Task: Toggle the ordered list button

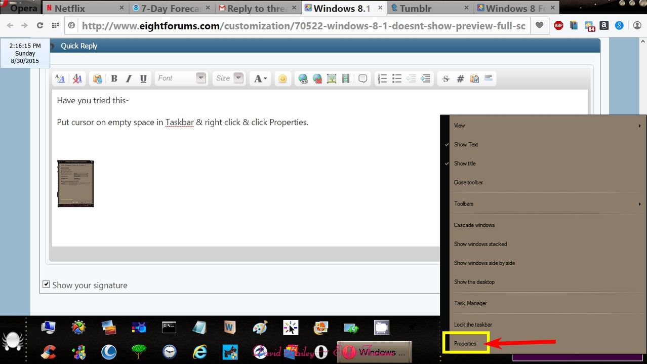Action: click(382, 78)
